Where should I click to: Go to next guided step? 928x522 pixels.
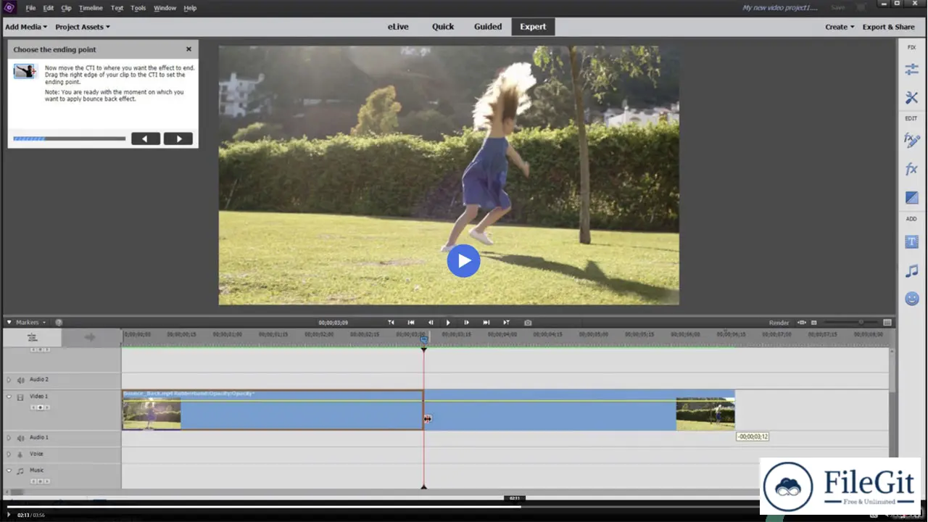coord(178,138)
